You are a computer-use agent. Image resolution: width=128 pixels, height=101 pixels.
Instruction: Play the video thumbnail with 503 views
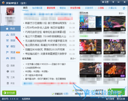(91, 23)
